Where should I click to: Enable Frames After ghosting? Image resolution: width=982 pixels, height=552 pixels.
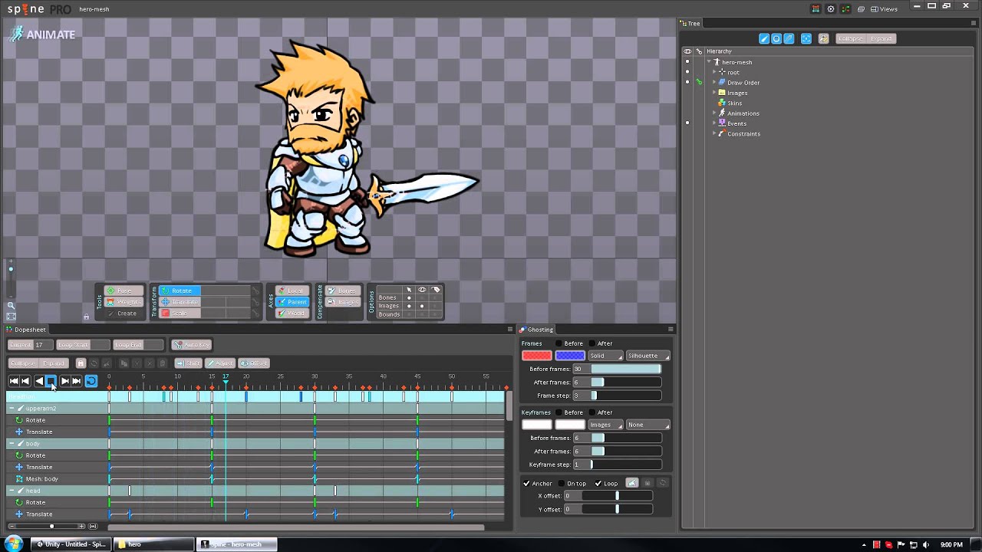pyautogui.click(x=591, y=343)
